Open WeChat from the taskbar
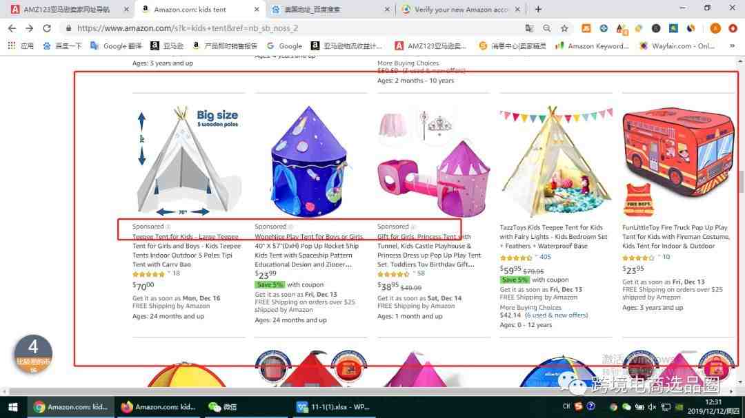Image resolution: width=745 pixels, height=418 pixels. [223, 407]
